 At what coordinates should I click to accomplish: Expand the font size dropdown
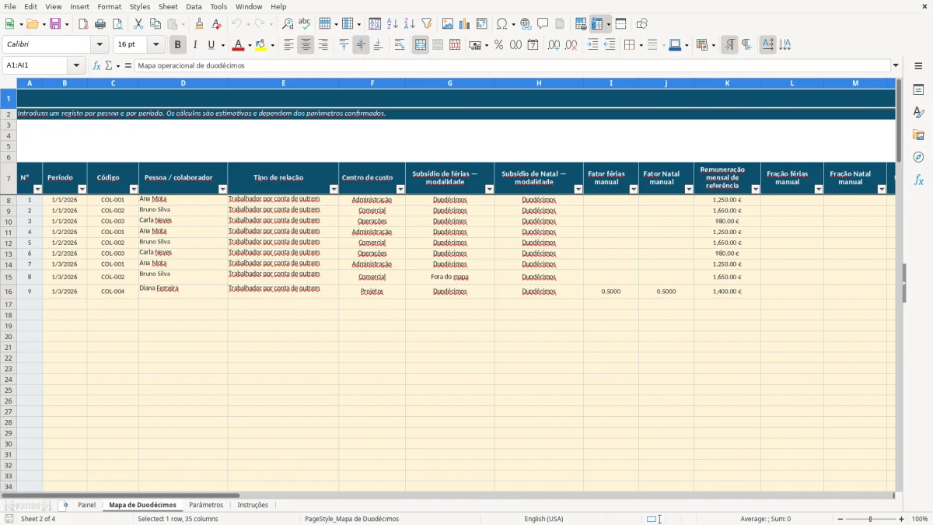[156, 45]
